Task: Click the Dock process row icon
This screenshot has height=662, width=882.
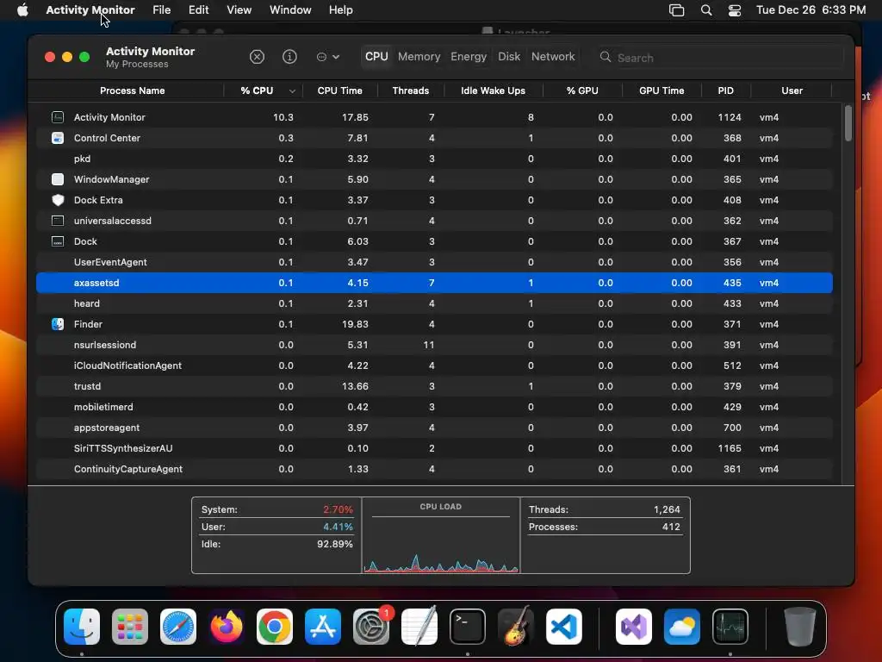Action: tap(58, 241)
